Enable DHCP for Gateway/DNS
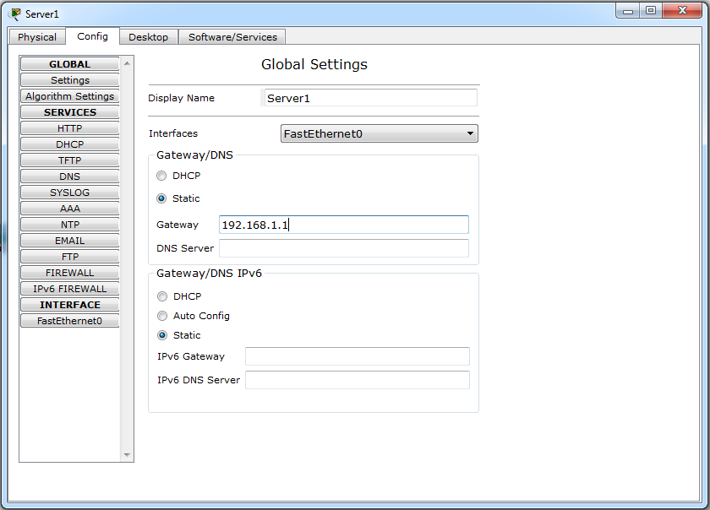Screen dimensions: 710x510 click(161, 176)
